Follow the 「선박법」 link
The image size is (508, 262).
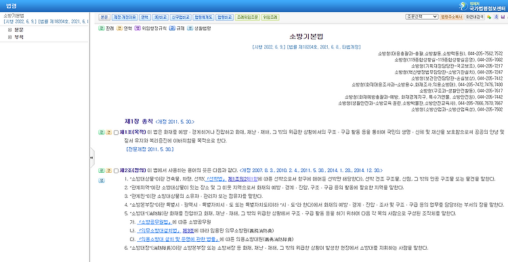click(215, 179)
